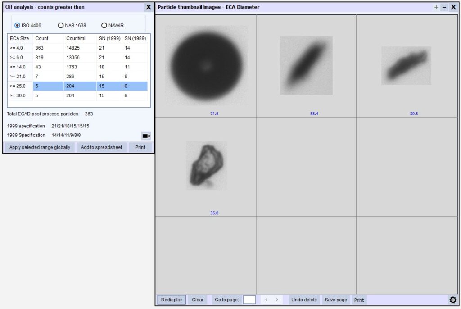The height and width of the screenshot is (309, 461).
Task: Save the current thumbnail page
Action: (336, 300)
